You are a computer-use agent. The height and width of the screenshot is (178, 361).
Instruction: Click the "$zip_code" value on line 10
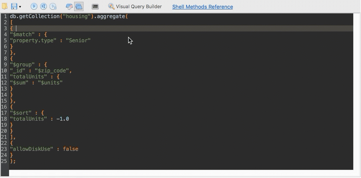click(x=52, y=71)
